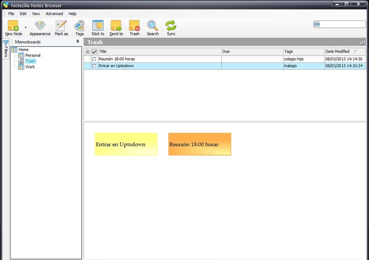Click the search input field at top right
This screenshot has height=260, width=369.
[342, 24]
